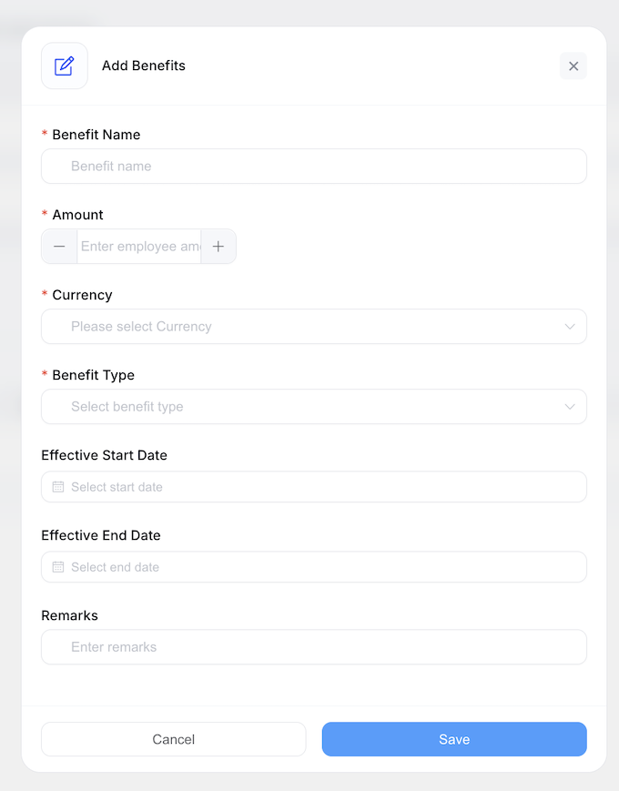
Task: Expand the Currency dropdown chevron
Action: pos(570,327)
